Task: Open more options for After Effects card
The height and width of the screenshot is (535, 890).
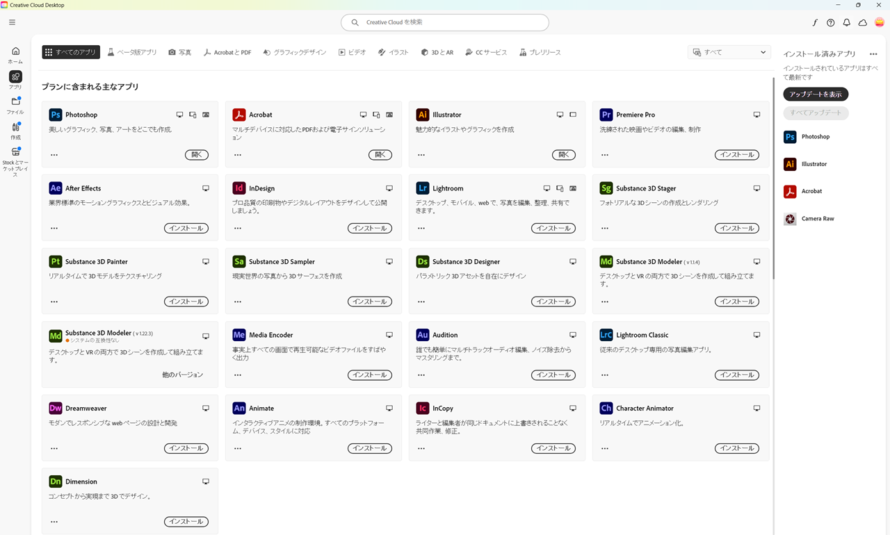Action: click(54, 228)
